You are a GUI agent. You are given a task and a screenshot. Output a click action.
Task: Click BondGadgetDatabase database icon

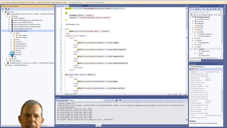point(12,31)
